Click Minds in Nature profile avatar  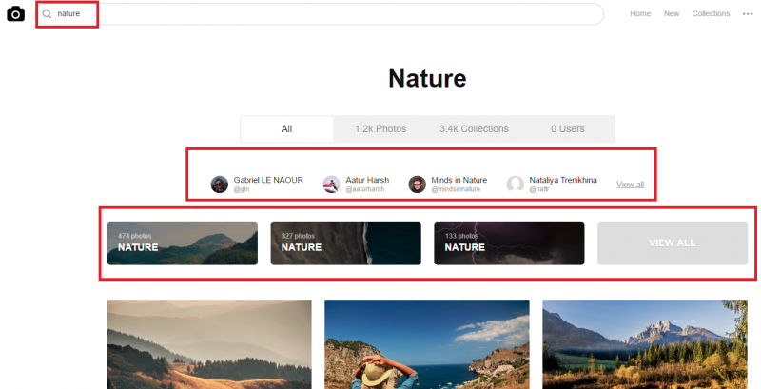(417, 184)
